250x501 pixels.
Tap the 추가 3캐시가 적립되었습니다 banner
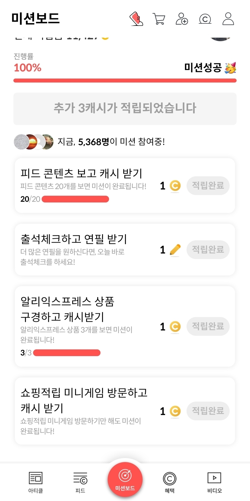tap(125, 109)
